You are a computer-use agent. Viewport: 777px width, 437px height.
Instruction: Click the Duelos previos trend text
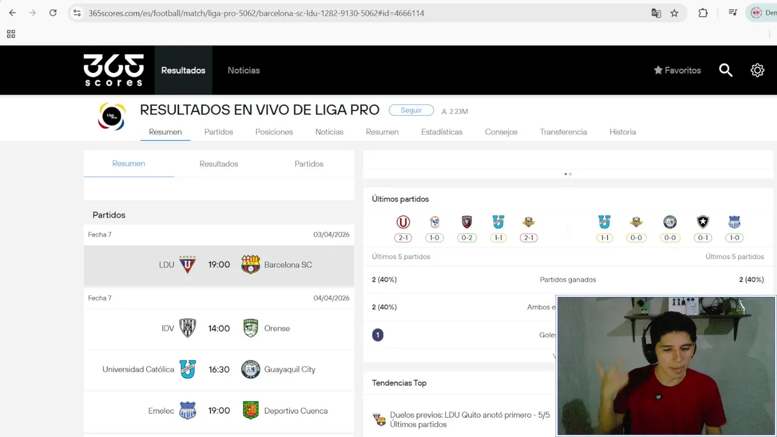click(470, 419)
